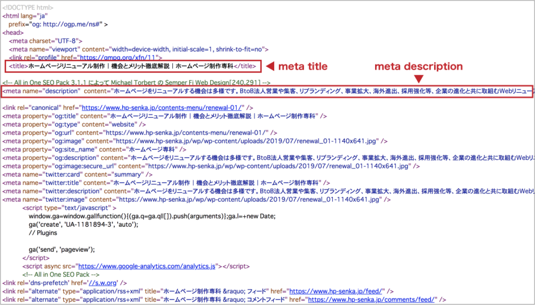535x305 pixels.
Task: Click the og:image:secure_url meta line
Action: pos(211,166)
